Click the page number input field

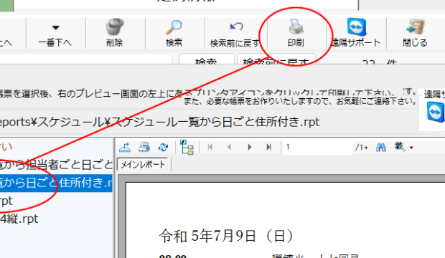[318, 147]
